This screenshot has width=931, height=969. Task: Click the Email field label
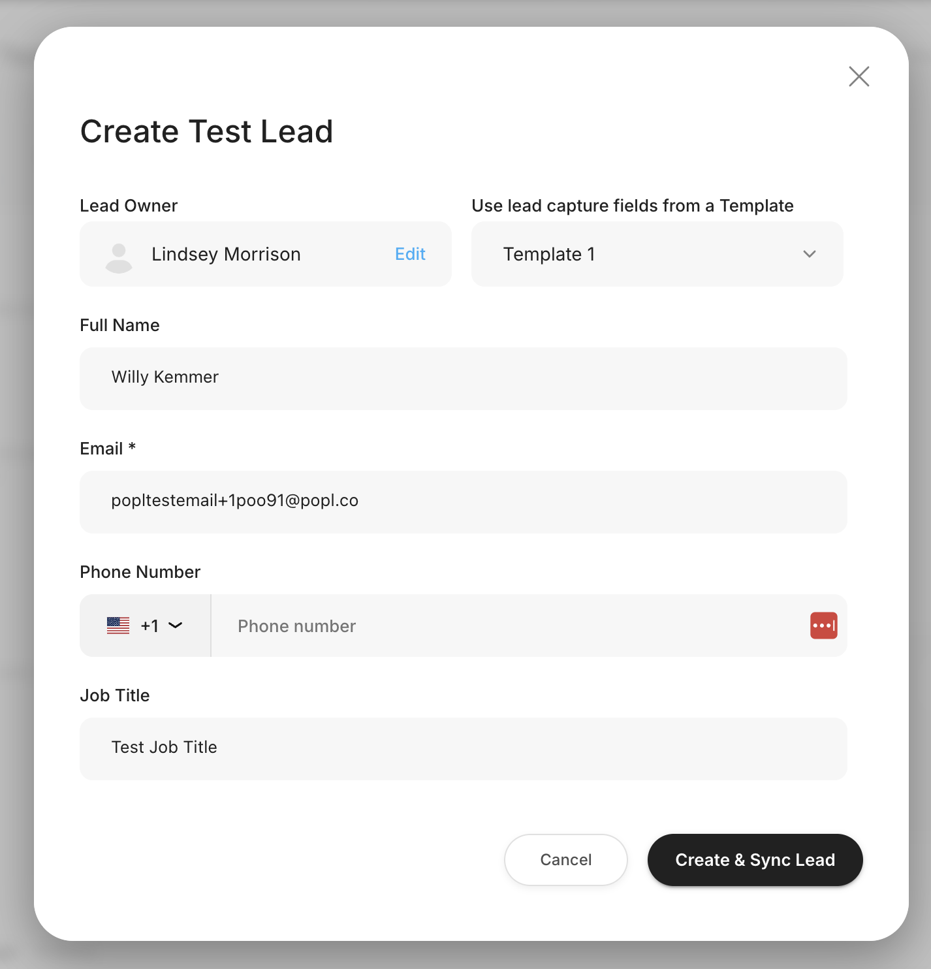click(102, 449)
